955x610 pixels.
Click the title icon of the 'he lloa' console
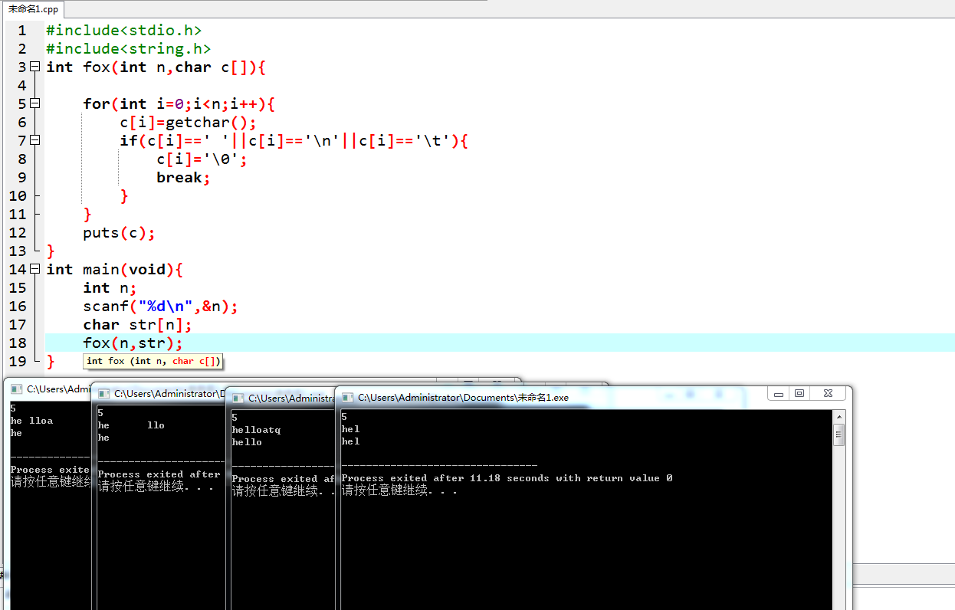16,389
